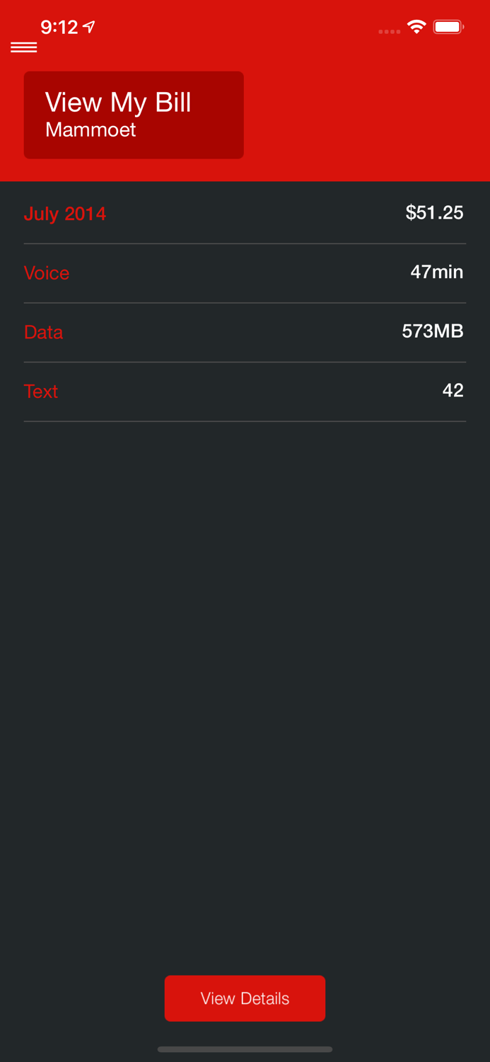
Task: Select the Text usage row
Action: 245,391
